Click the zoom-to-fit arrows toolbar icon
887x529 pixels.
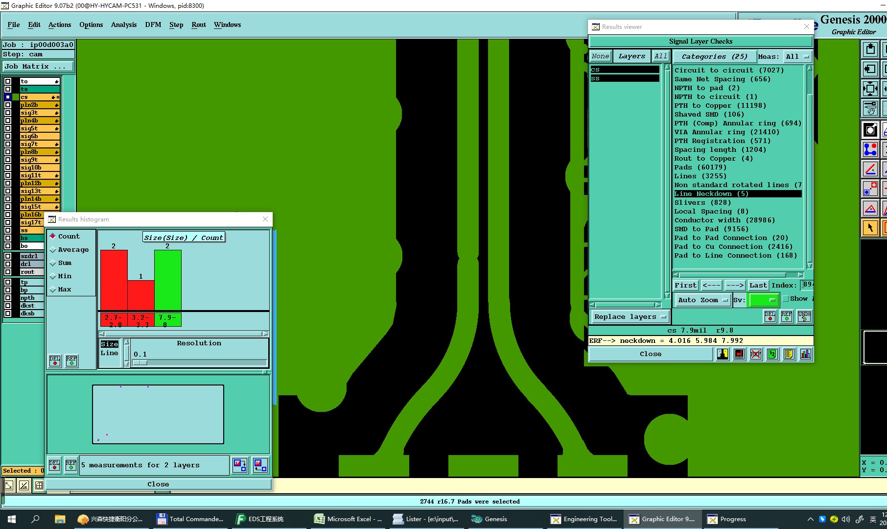870,89
